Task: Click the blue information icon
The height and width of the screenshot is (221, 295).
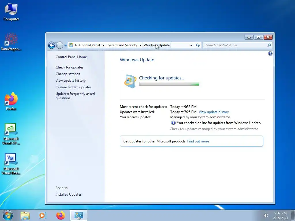Action: (173, 123)
